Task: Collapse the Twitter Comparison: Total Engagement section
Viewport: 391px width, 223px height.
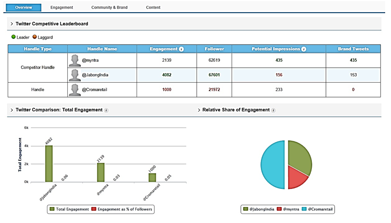Action: click(x=12, y=110)
